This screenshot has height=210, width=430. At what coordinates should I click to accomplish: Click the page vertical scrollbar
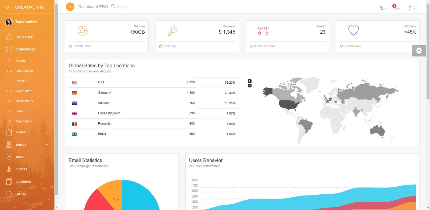click(x=428, y=52)
